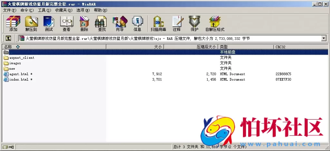Start 扫描病毒 (Virus scan) tool
Screen dimensions: 330x151
click(158, 23)
